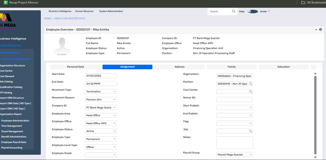Open the Family tab

point(232,67)
